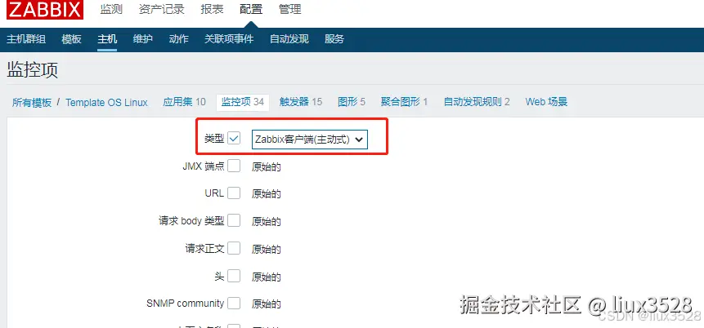Viewport: 704px width, 328px height.
Task: Go to 动作 submenu
Action: pos(179,39)
